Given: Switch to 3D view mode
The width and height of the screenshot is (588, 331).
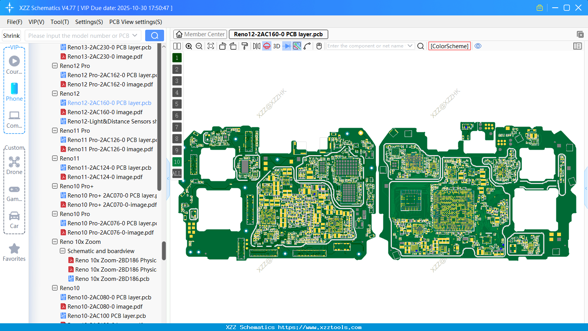Looking at the screenshot, I should (x=276, y=46).
